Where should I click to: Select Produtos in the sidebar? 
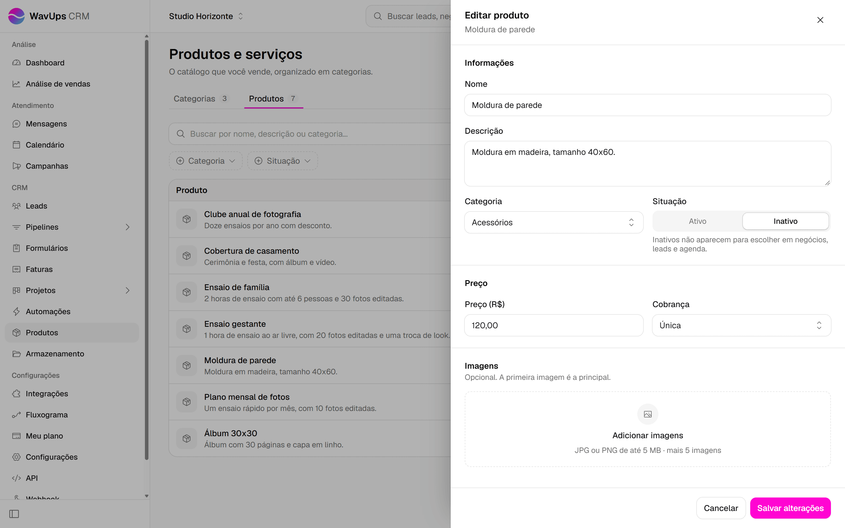[x=72, y=332]
